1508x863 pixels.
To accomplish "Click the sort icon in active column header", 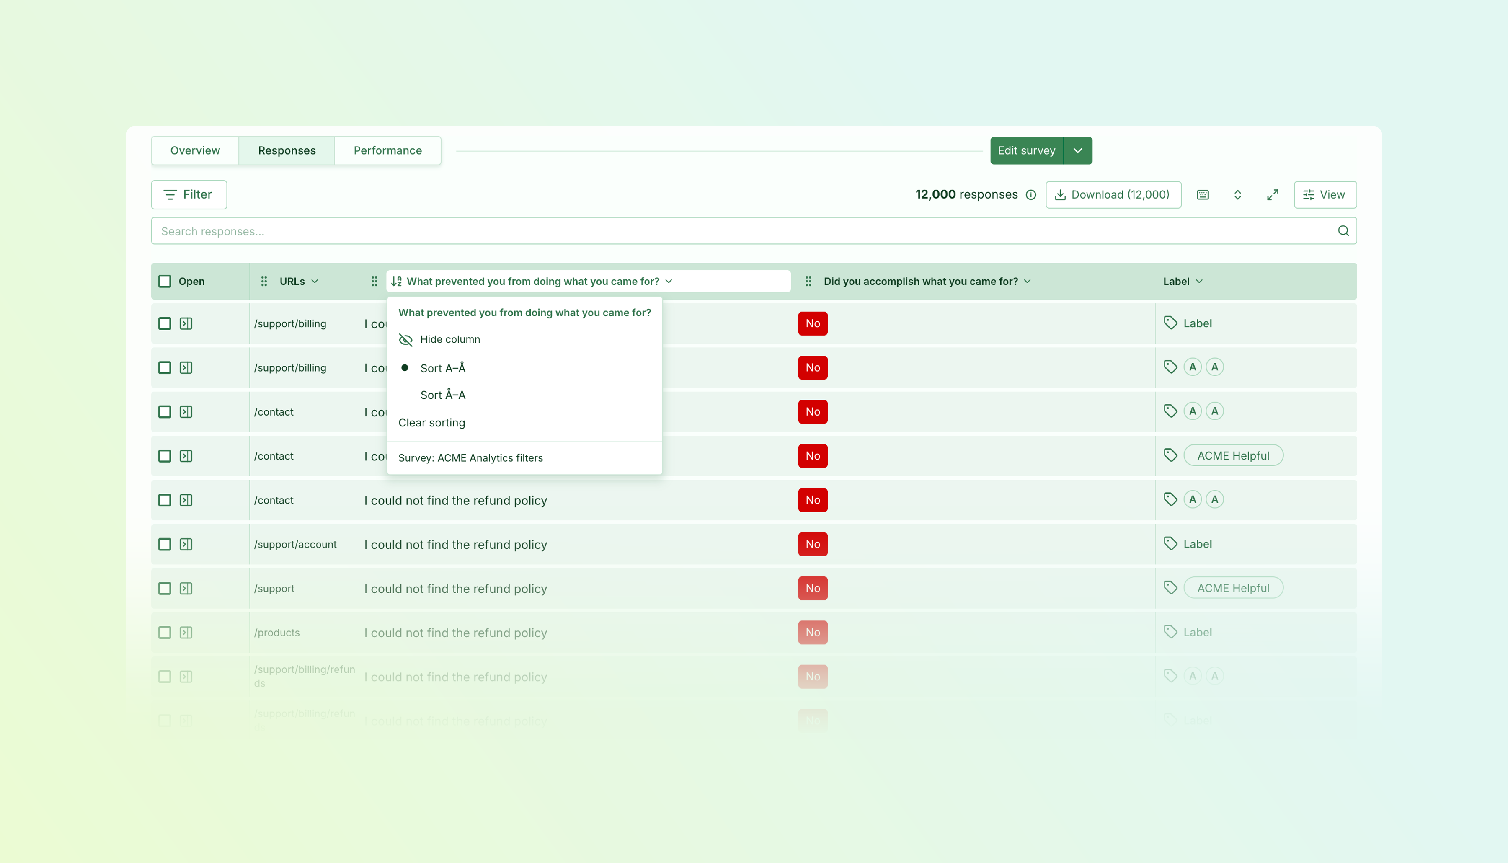I will click(396, 281).
